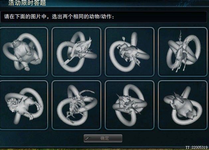The width and height of the screenshot is (209, 150).
Task: Click the panda's lower dangling foot
Action: 27,68
